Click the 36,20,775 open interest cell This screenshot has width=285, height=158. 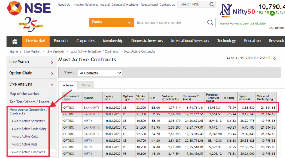click(x=247, y=121)
